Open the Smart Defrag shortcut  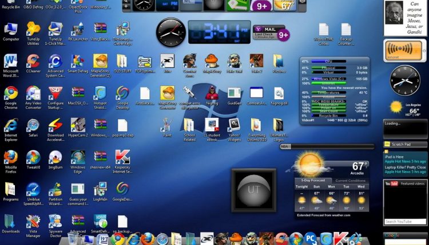pos(78,63)
